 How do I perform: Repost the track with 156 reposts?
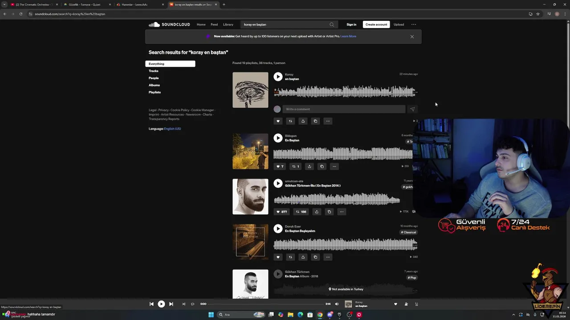[301, 212]
